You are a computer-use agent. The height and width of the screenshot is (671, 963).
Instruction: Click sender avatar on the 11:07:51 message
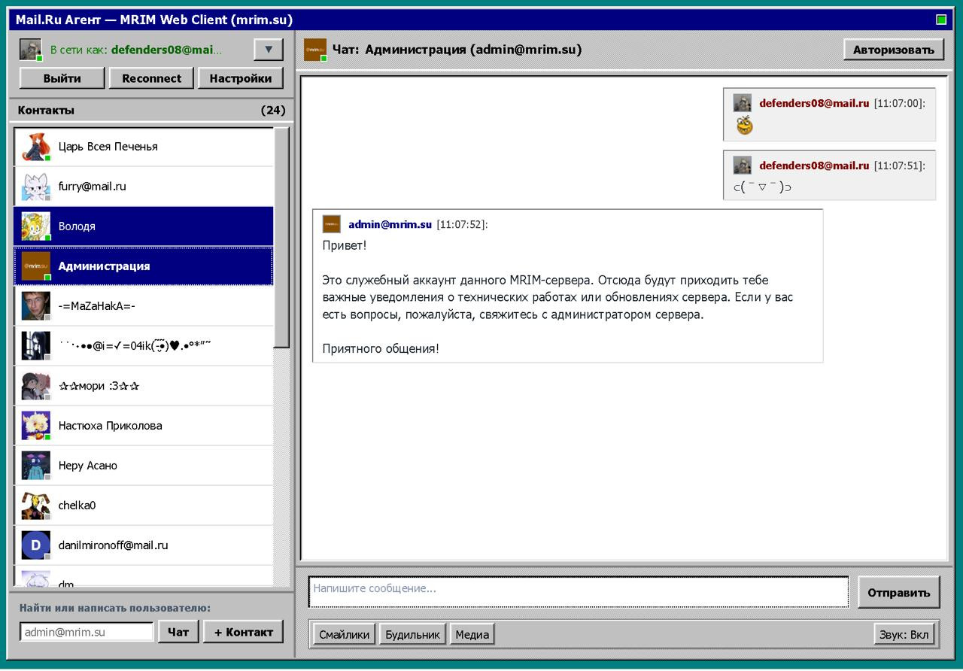[x=743, y=165]
